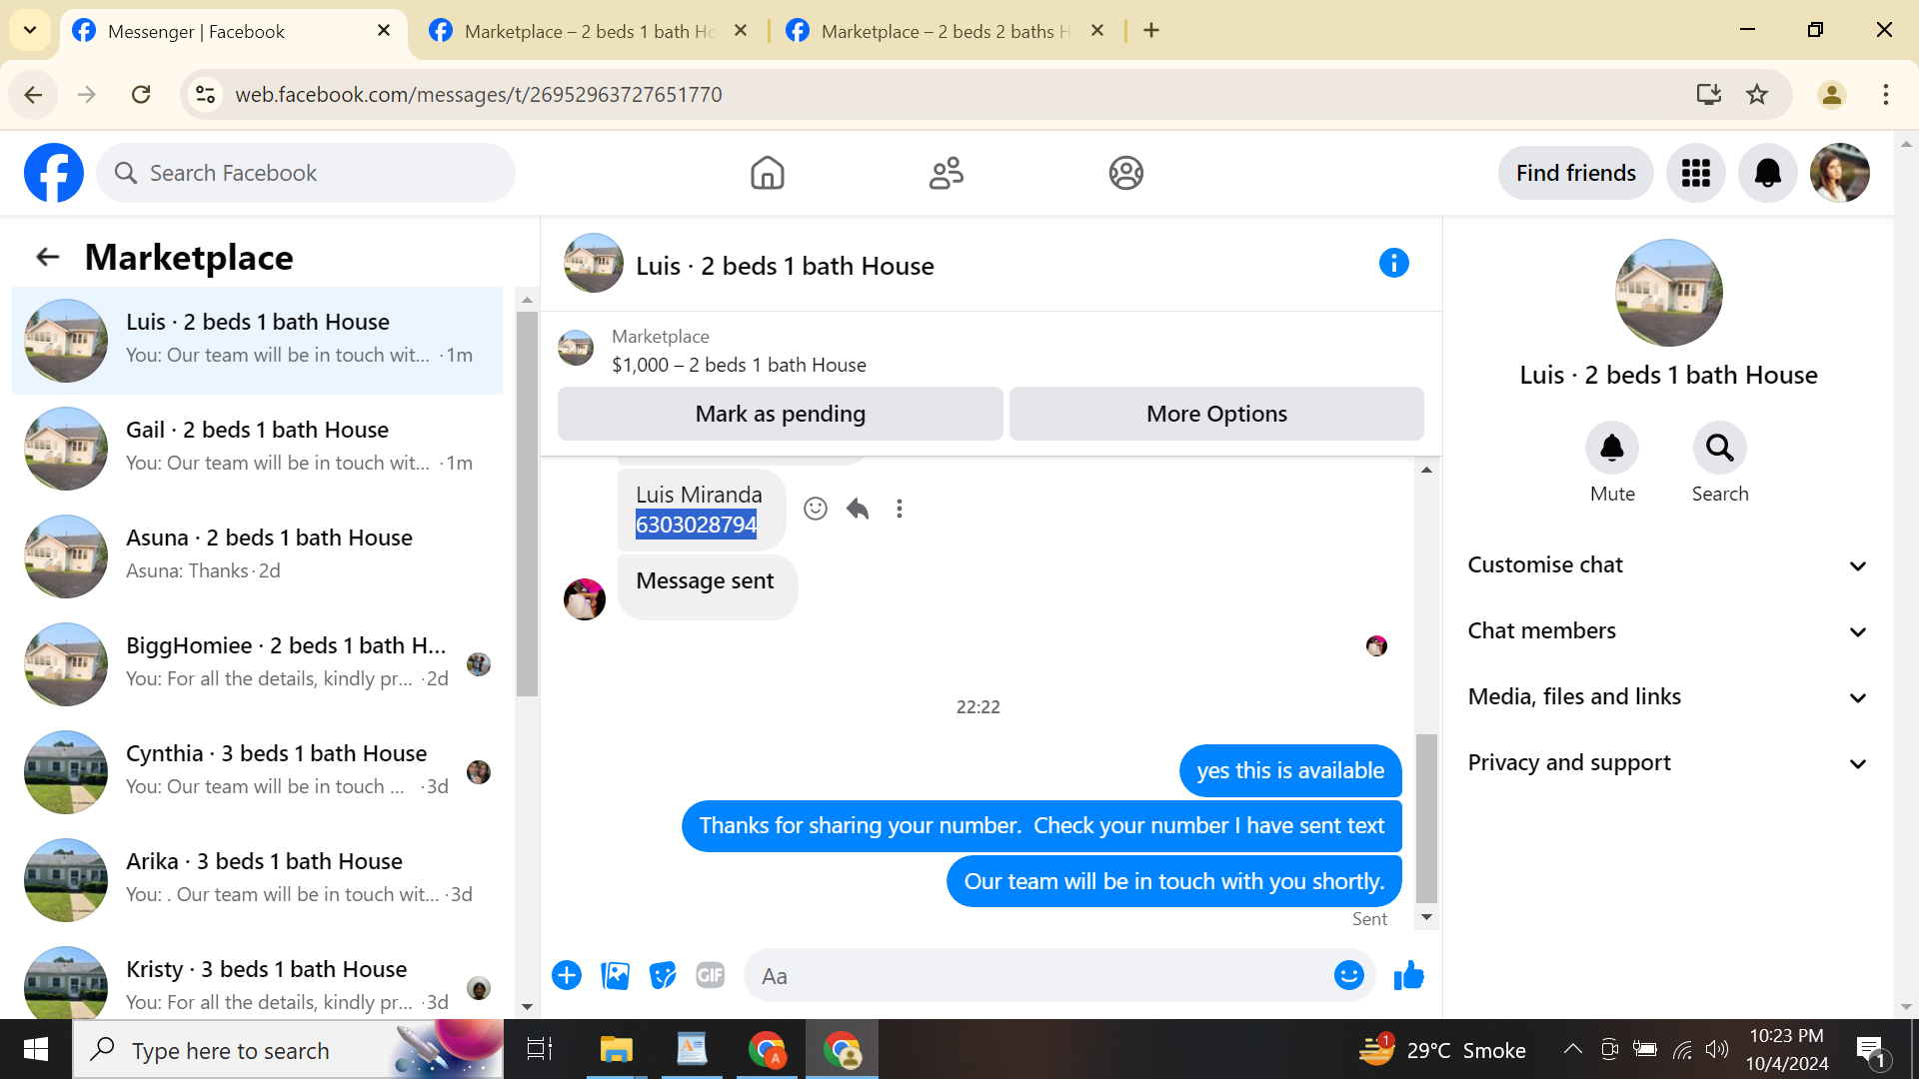Open File Explorer from the taskbar
The image size is (1919, 1079).
pyautogui.click(x=616, y=1049)
